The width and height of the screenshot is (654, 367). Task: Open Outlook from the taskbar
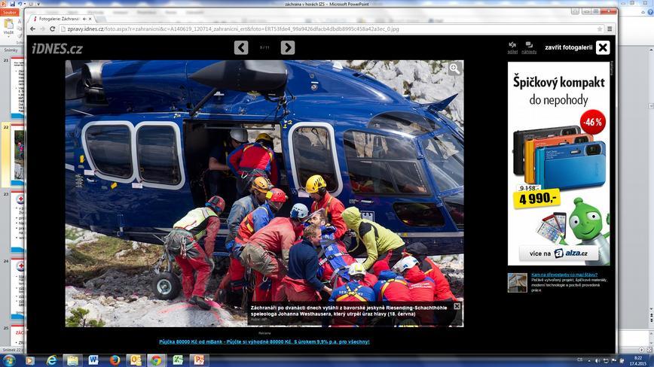[136, 360]
